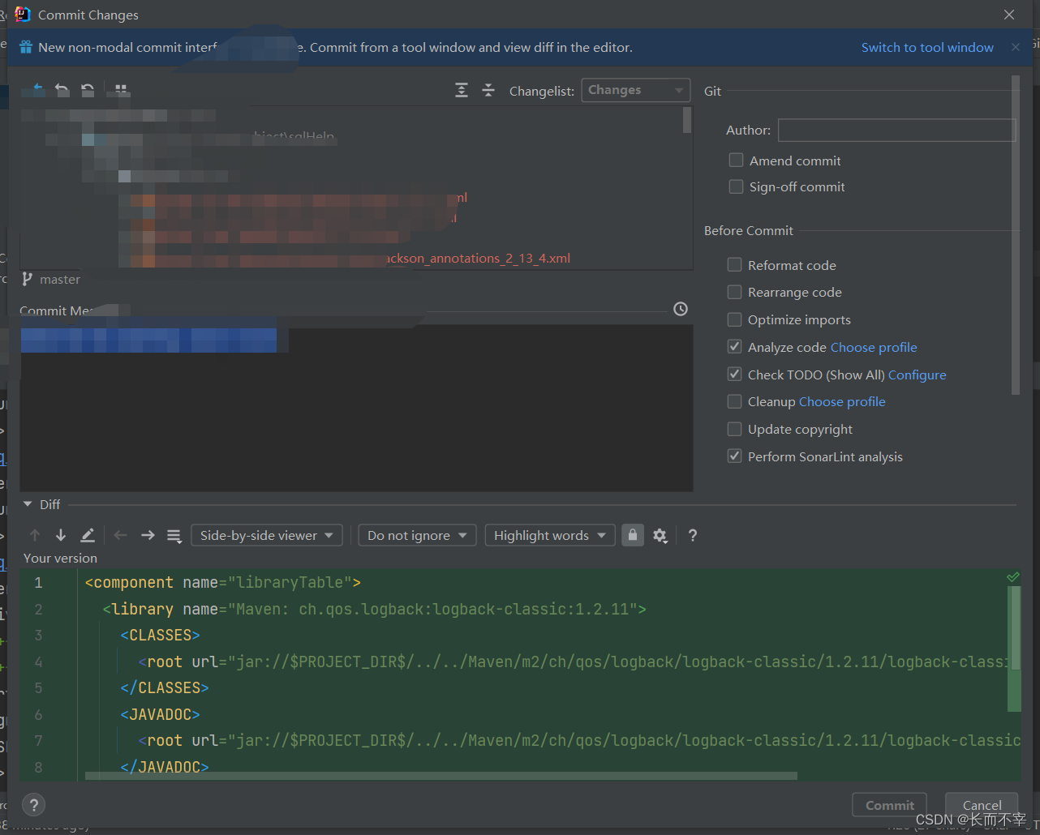Uncheck Perform SonarLint analysis checkbox
This screenshot has height=835, width=1040.
(x=735, y=456)
